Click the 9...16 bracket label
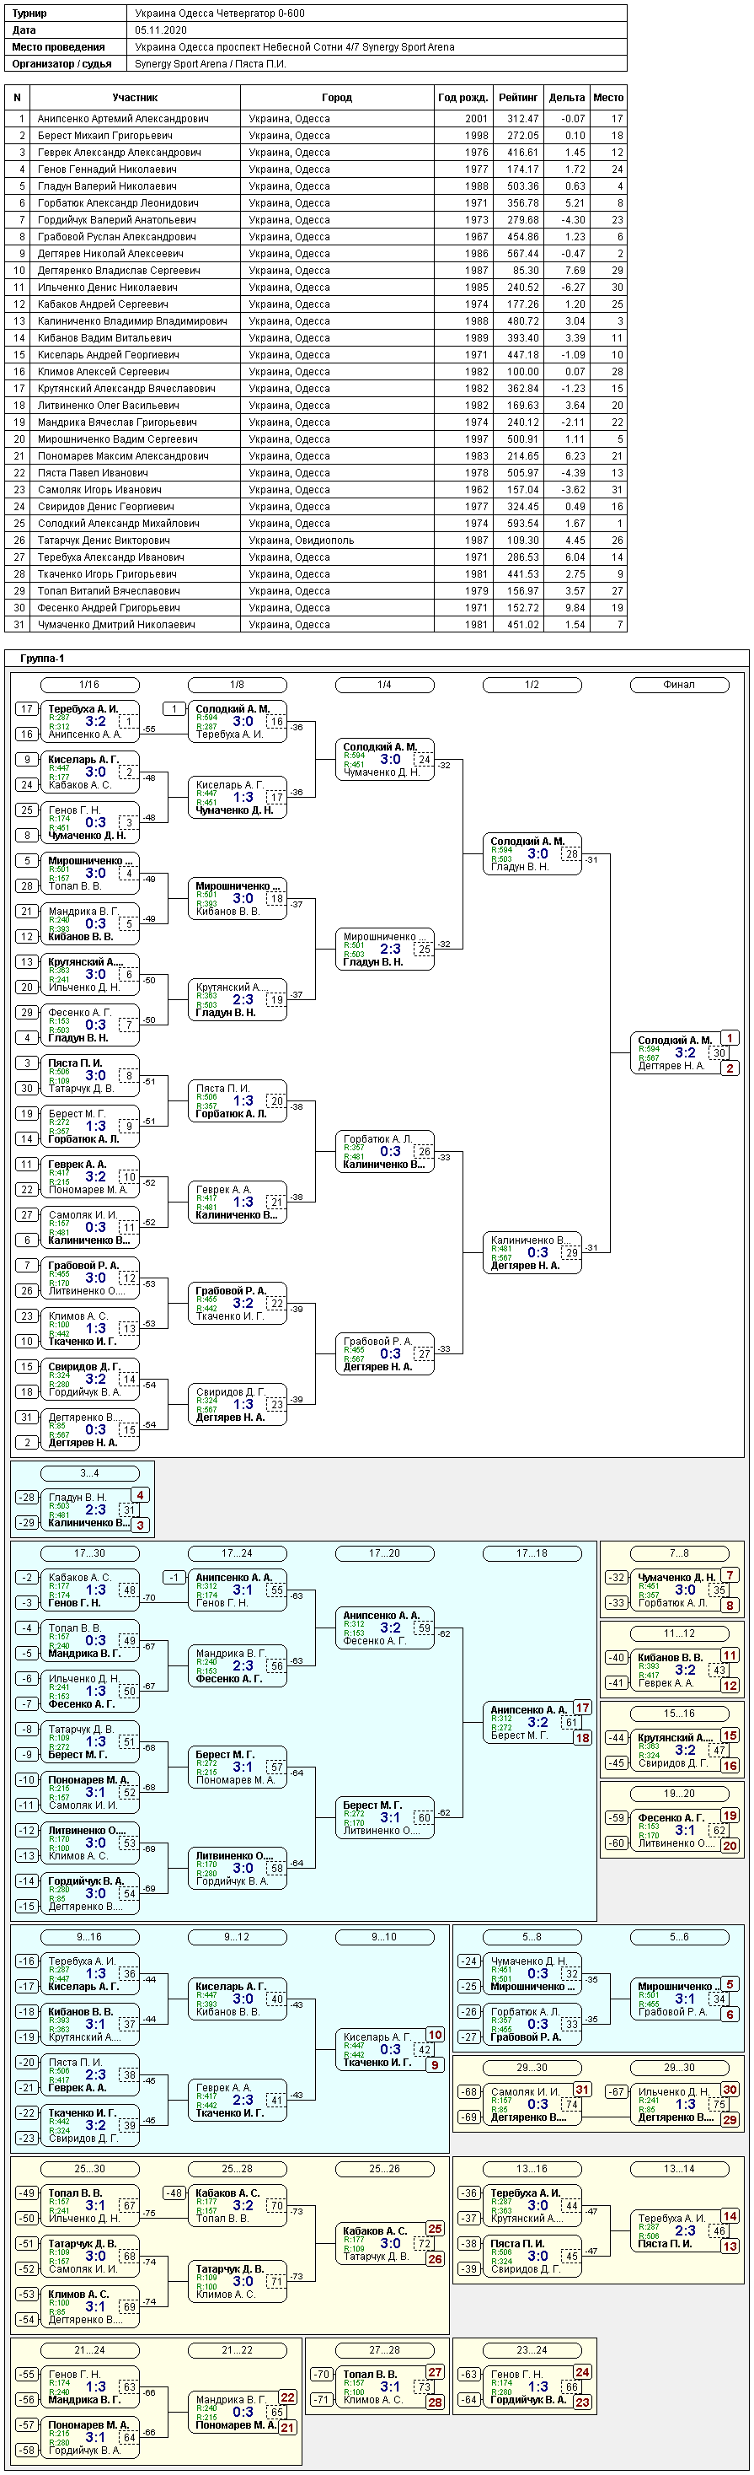 (89, 1937)
